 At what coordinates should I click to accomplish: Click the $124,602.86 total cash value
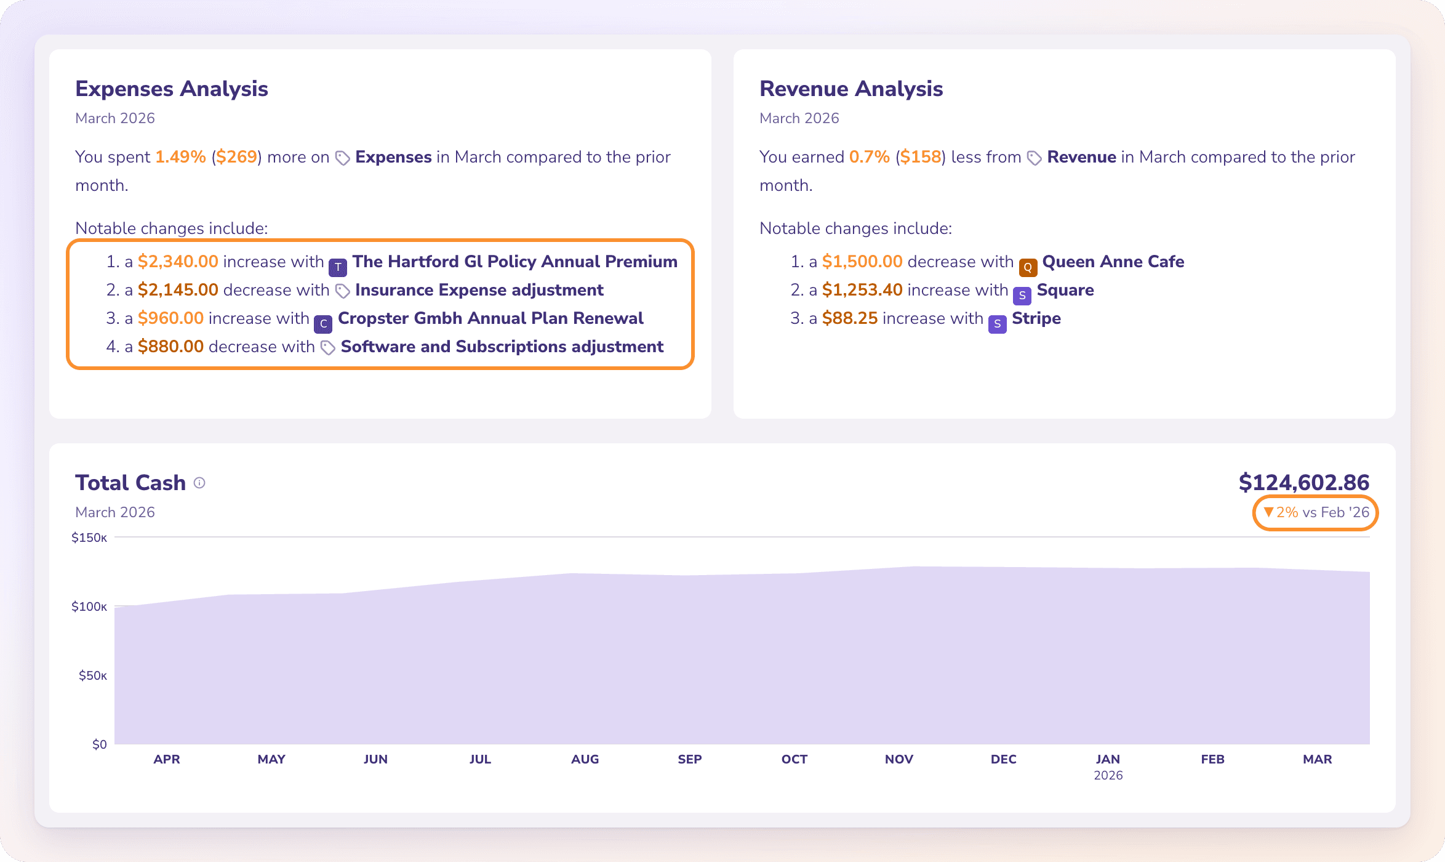coord(1304,482)
